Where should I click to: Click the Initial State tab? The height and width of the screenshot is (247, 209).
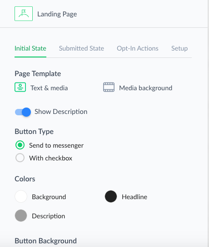pos(30,48)
